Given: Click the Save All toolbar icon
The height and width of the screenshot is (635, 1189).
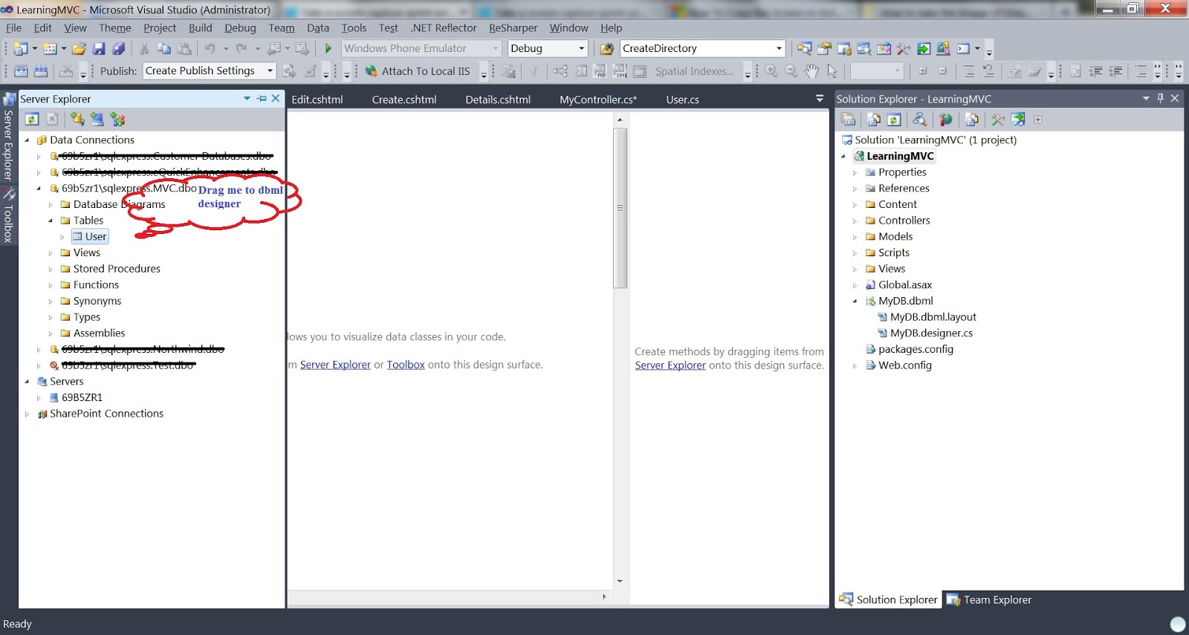Looking at the screenshot, I should [118, 48].
